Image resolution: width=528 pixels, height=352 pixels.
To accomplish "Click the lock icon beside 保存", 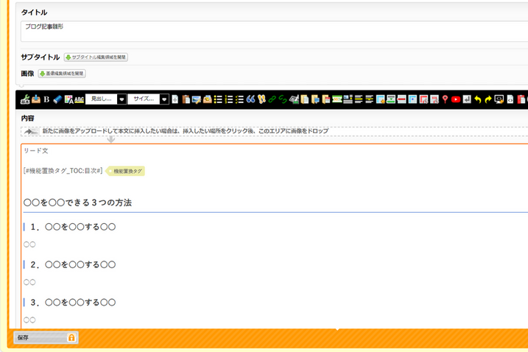I will pyautogui.click(x=71, y=338).
